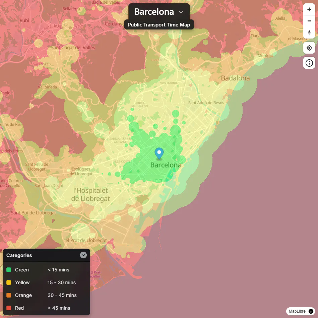This screenshot has height=318, width=318.
Task: Click the Les Corts district label
Action: [123, 162]
